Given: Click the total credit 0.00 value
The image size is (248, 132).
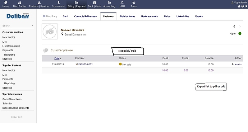Looking at the screenshot, I should coord(186,70).
